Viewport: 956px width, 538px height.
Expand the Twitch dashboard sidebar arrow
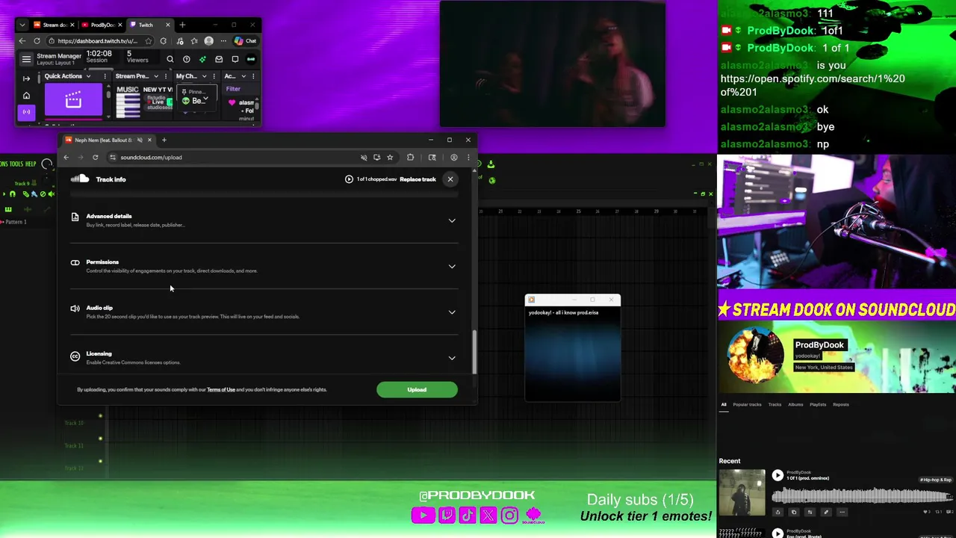click(26, 78)
